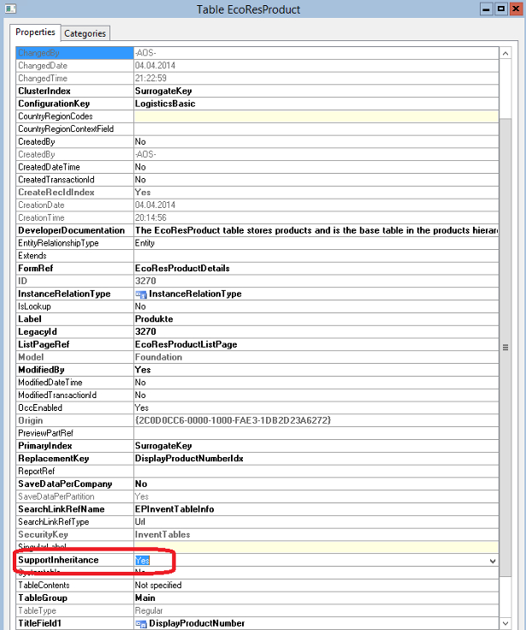
Task: Click the SearchLinkRefType value Url
Action: [140, 522]
